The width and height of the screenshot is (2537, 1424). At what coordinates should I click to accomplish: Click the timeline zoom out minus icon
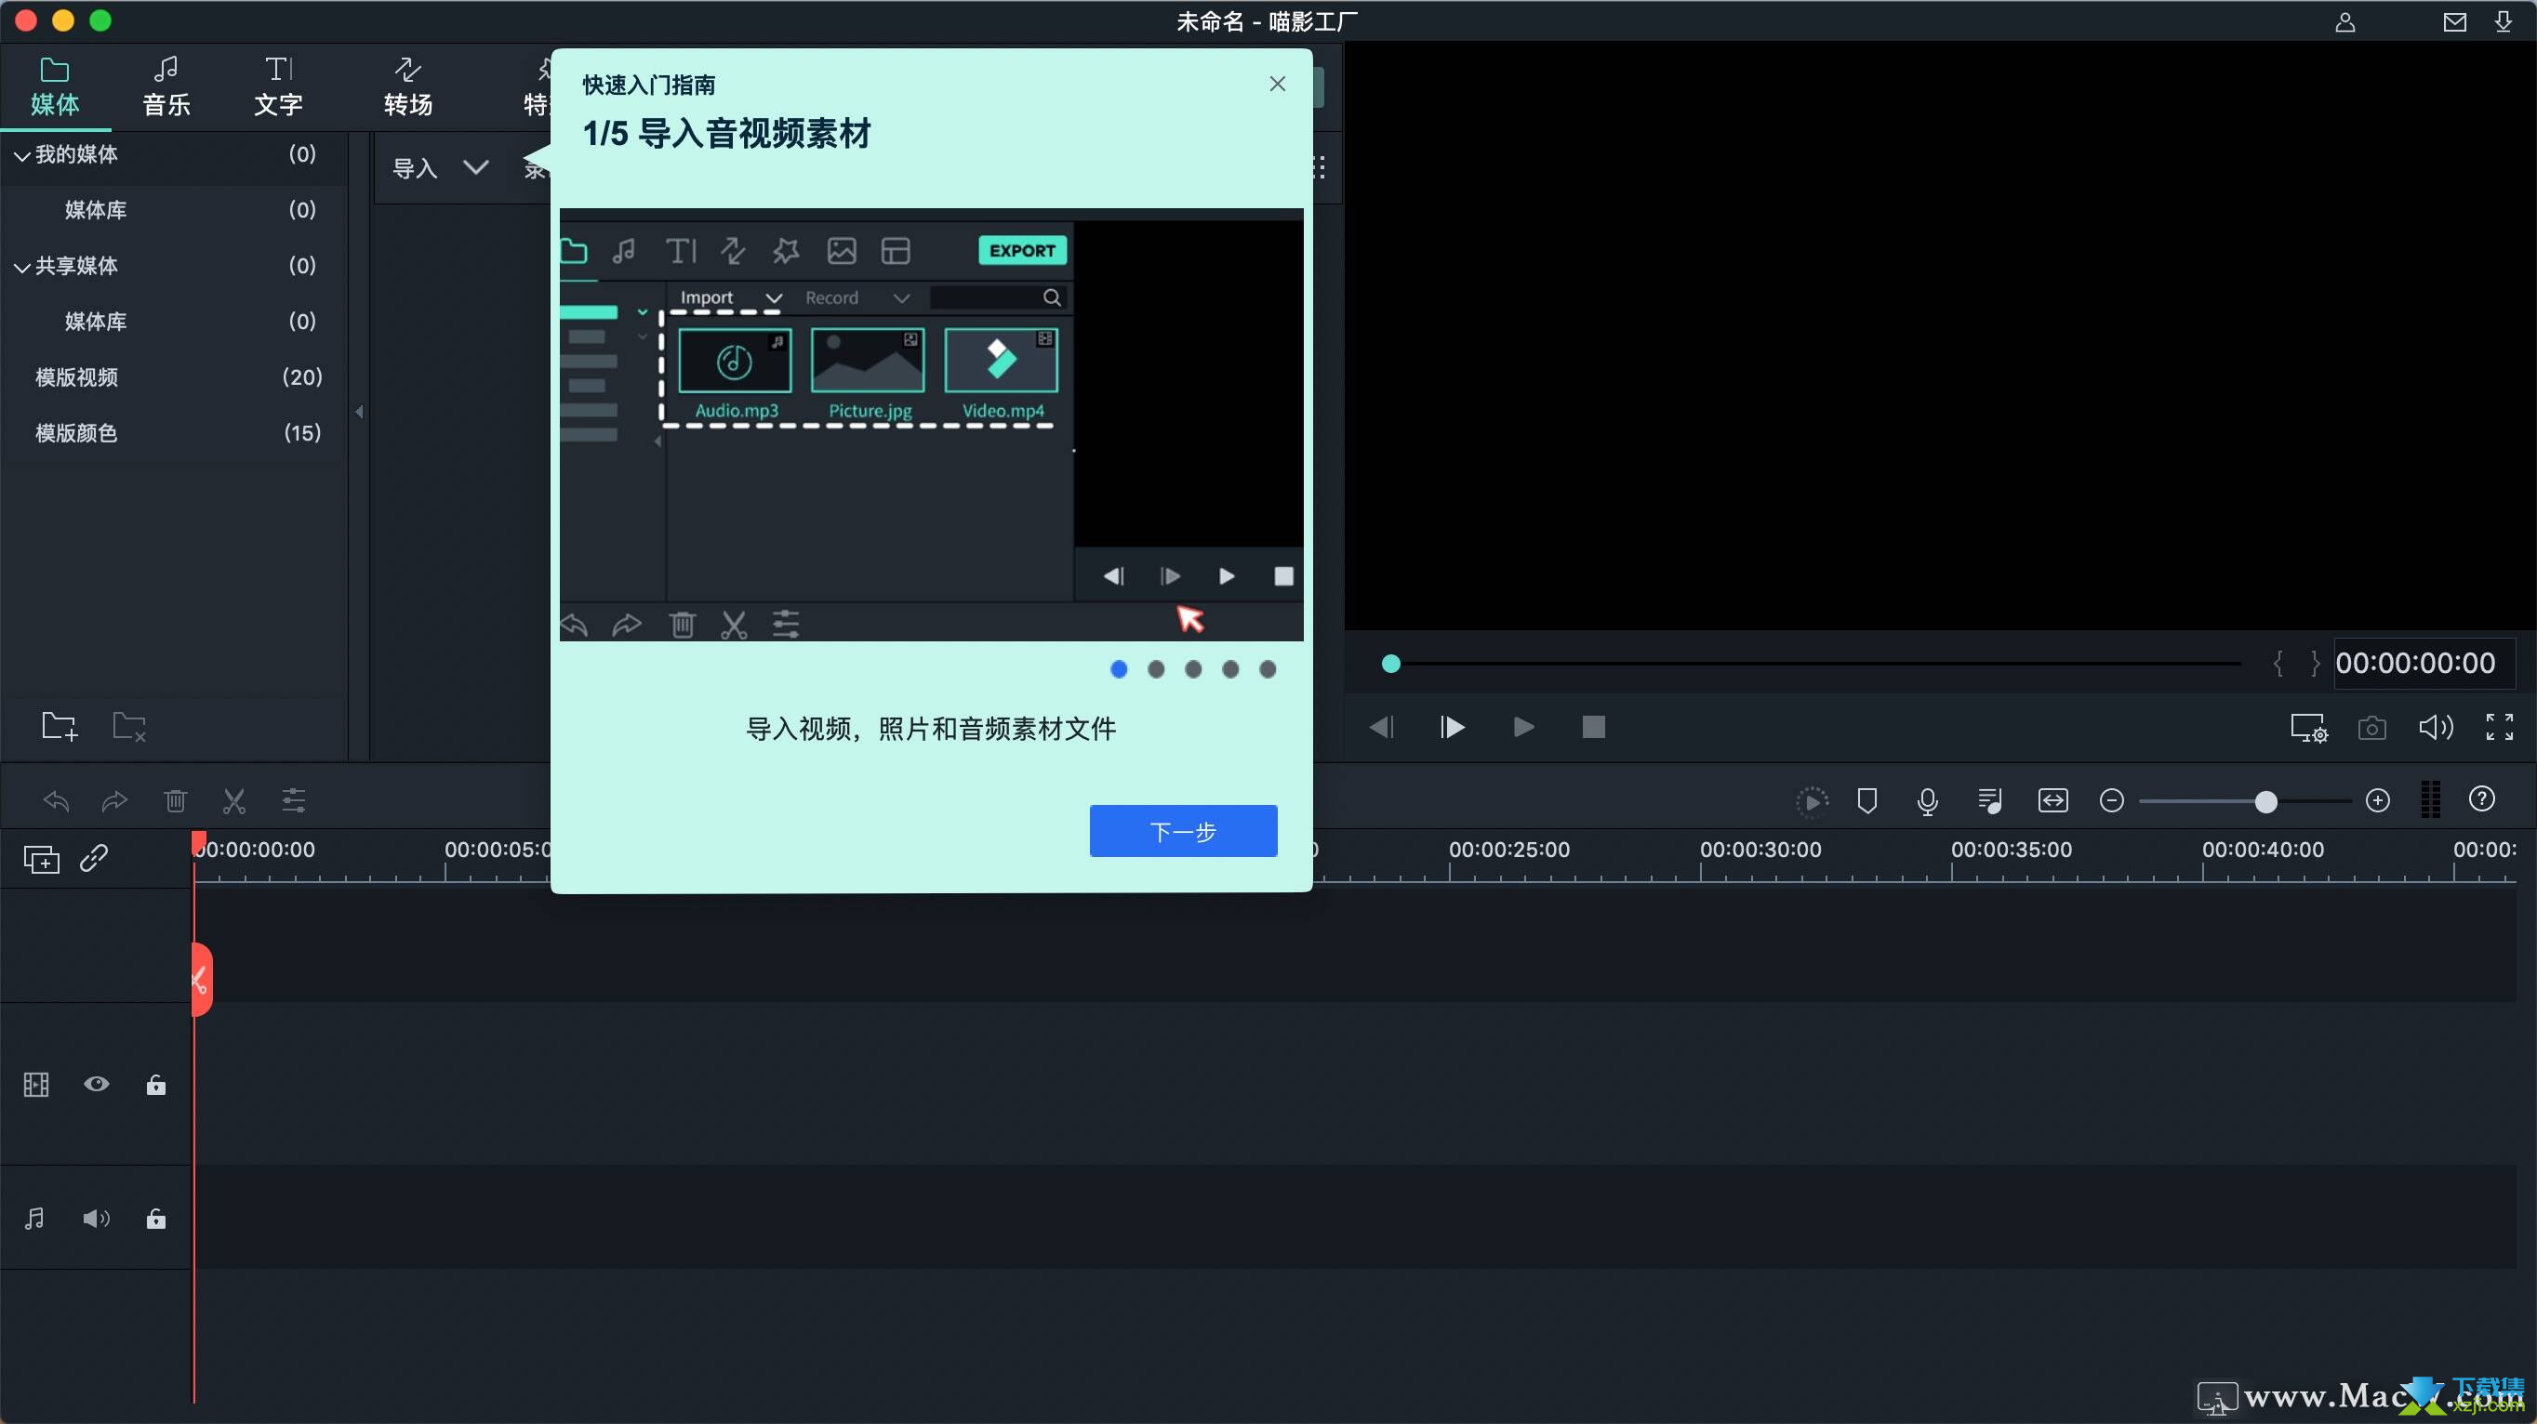coord(2110,800)
